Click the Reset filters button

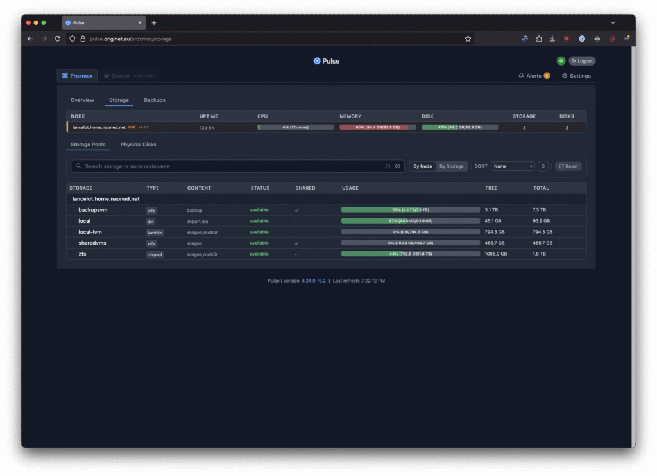pos(568,166)
